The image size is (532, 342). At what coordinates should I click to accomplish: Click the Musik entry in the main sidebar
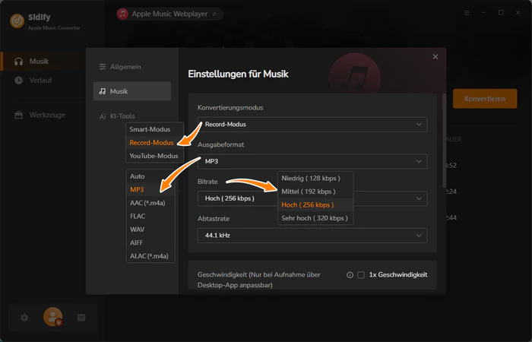[43, 62]
